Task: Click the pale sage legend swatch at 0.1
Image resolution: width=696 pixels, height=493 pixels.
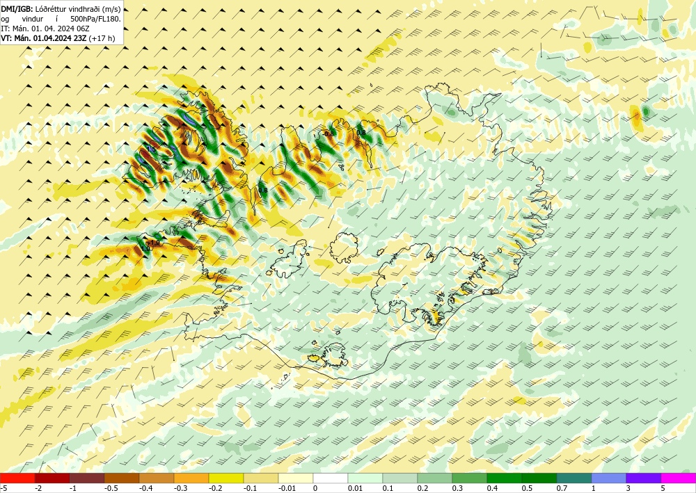Action: coord(400,478)
